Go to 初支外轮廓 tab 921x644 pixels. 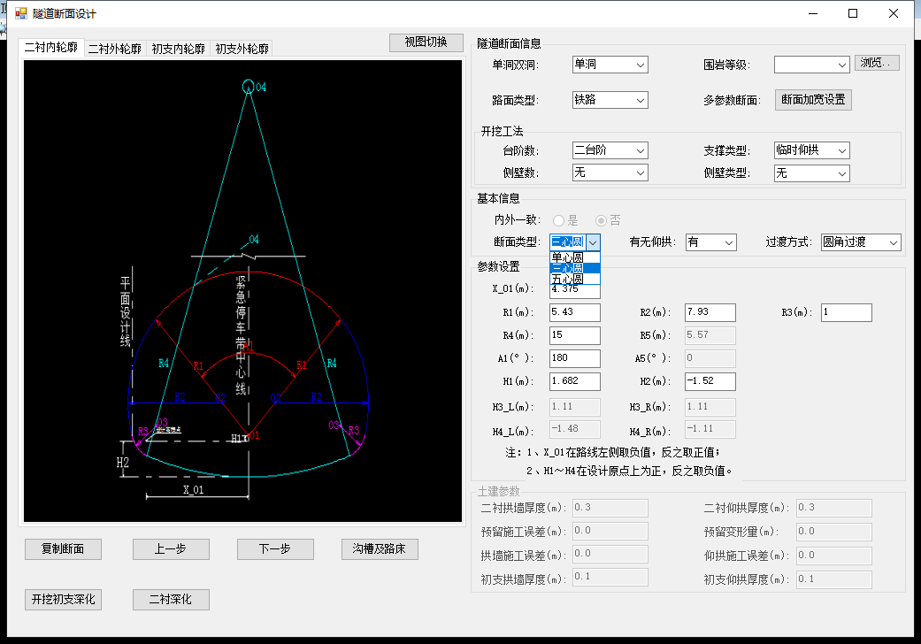click(x=242, y=49)
